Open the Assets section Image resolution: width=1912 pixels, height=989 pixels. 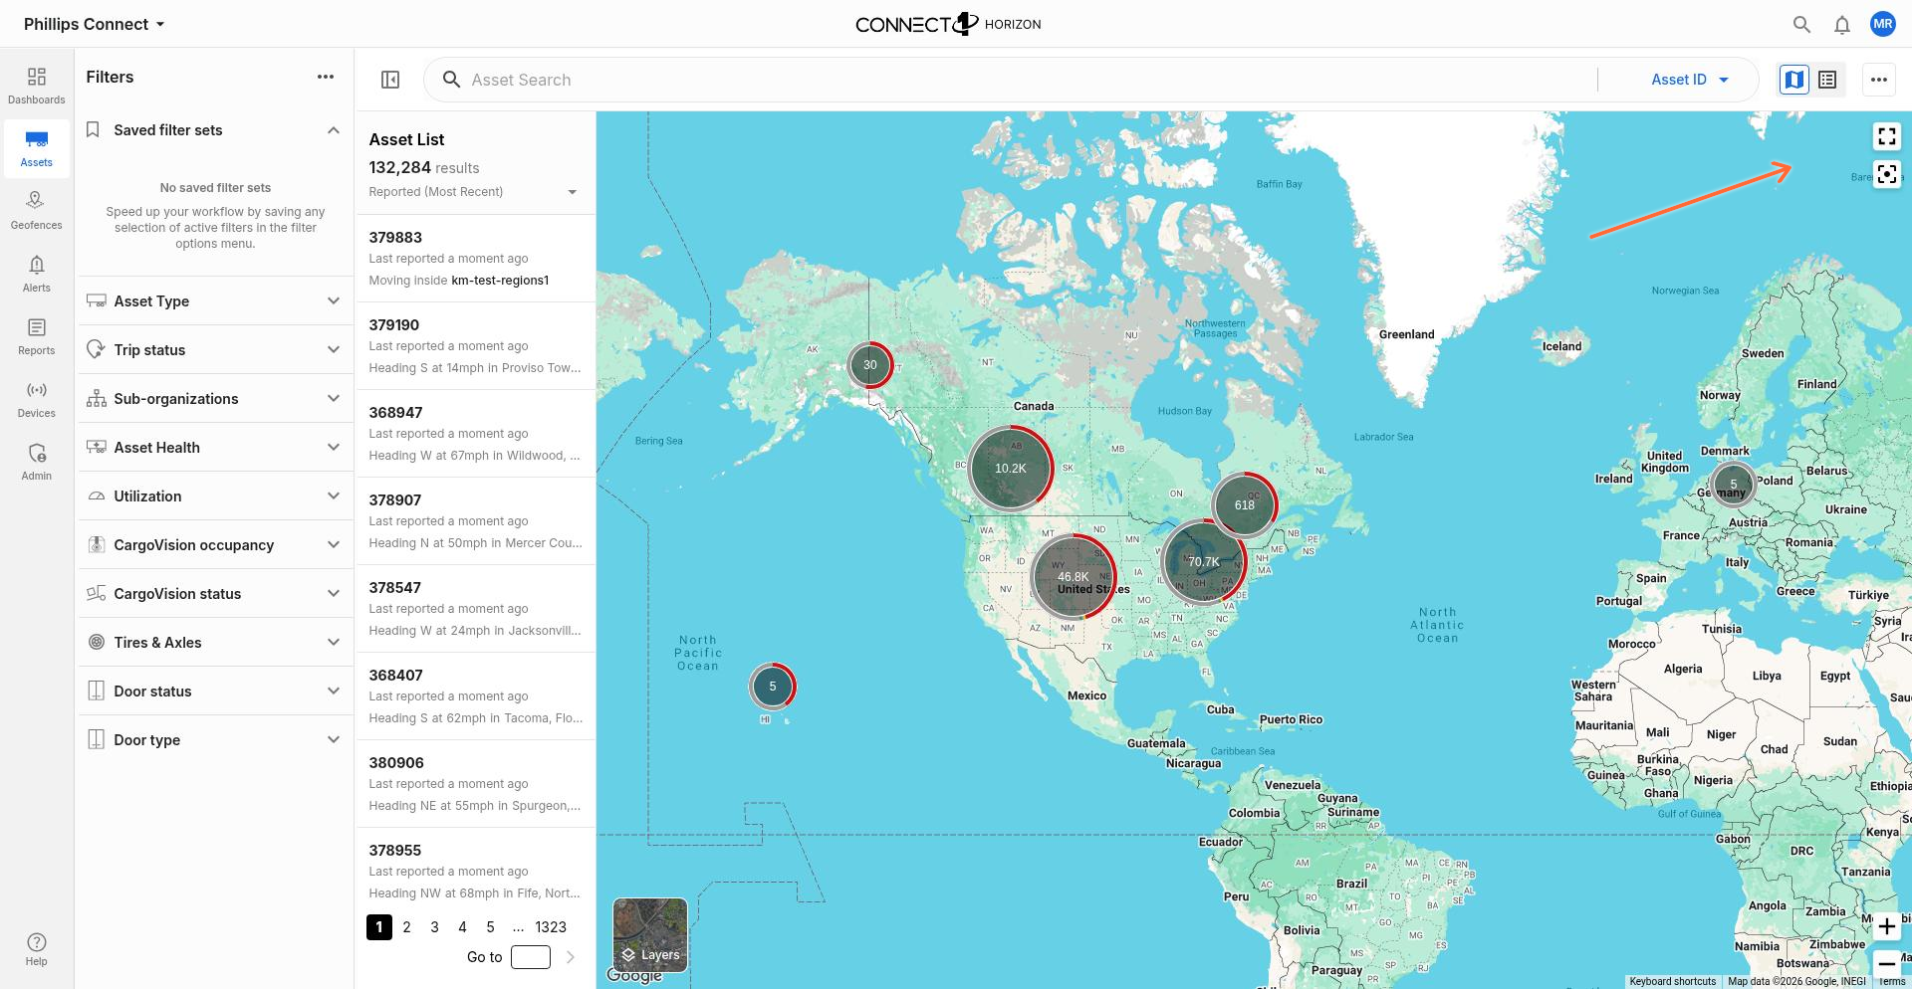pos(37,148)
